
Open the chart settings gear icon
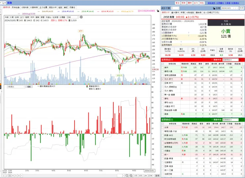pyautogui.click(x=81, y=17)
